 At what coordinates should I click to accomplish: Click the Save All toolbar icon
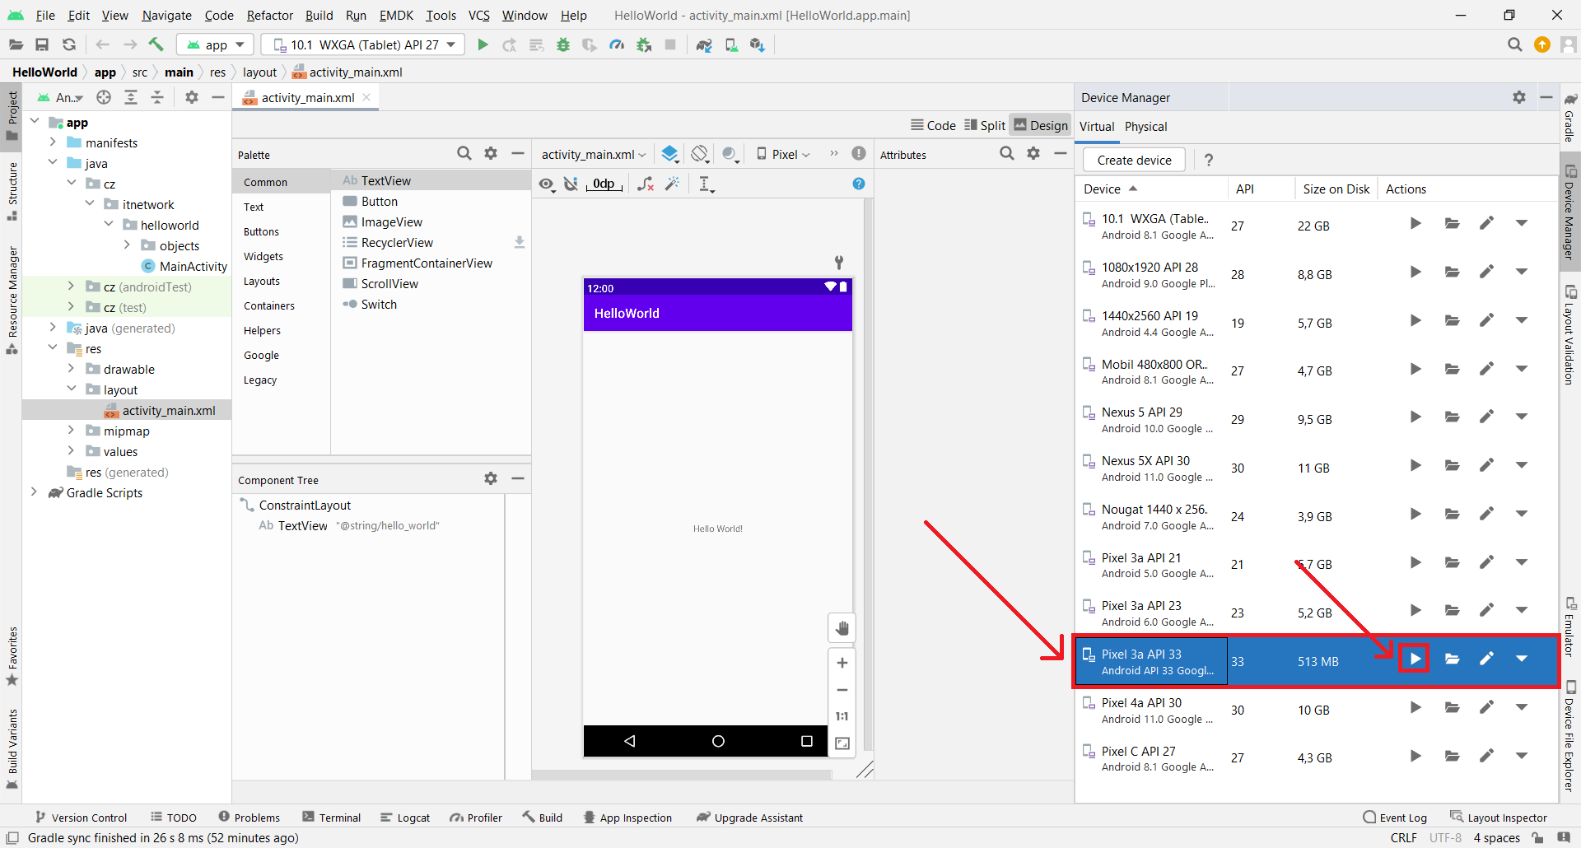coord(42,44)
